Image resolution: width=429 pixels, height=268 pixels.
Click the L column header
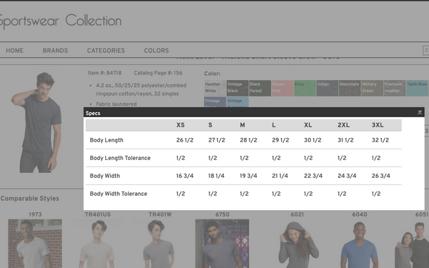[274, 125]
